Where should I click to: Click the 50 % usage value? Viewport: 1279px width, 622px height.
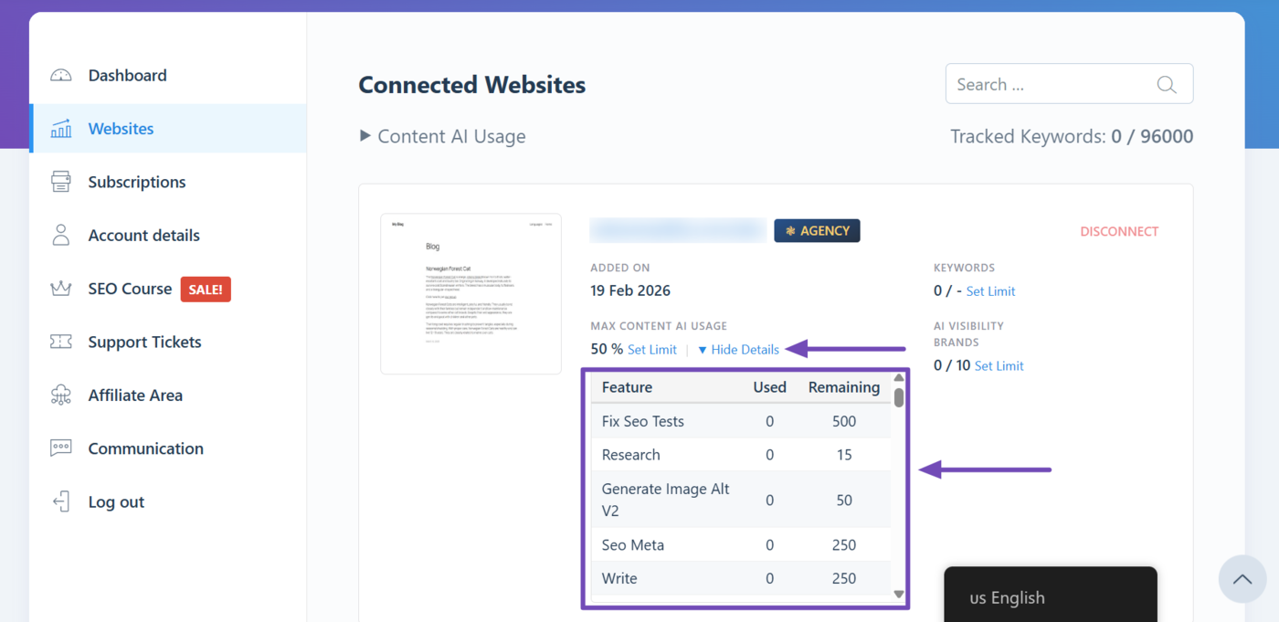click(x=607, y=349)
